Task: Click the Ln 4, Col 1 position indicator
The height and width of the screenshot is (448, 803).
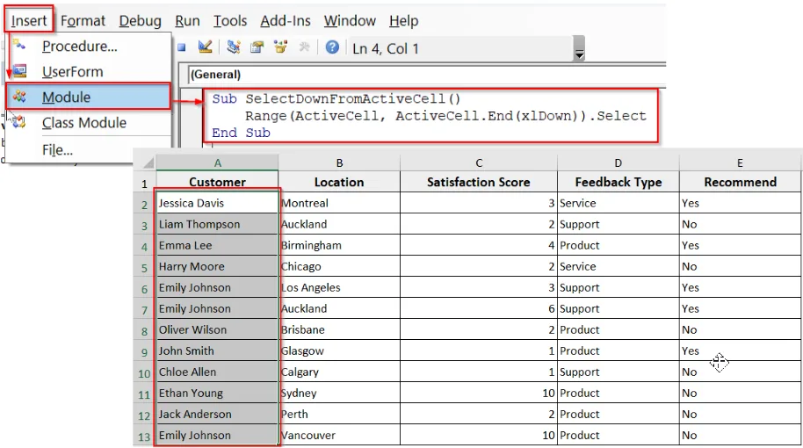Action: click(x=386, y=48)
